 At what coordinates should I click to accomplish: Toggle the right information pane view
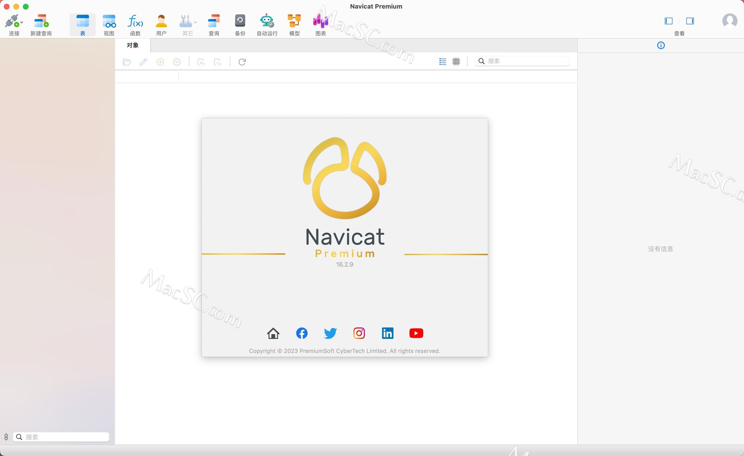tap(690, 21)
